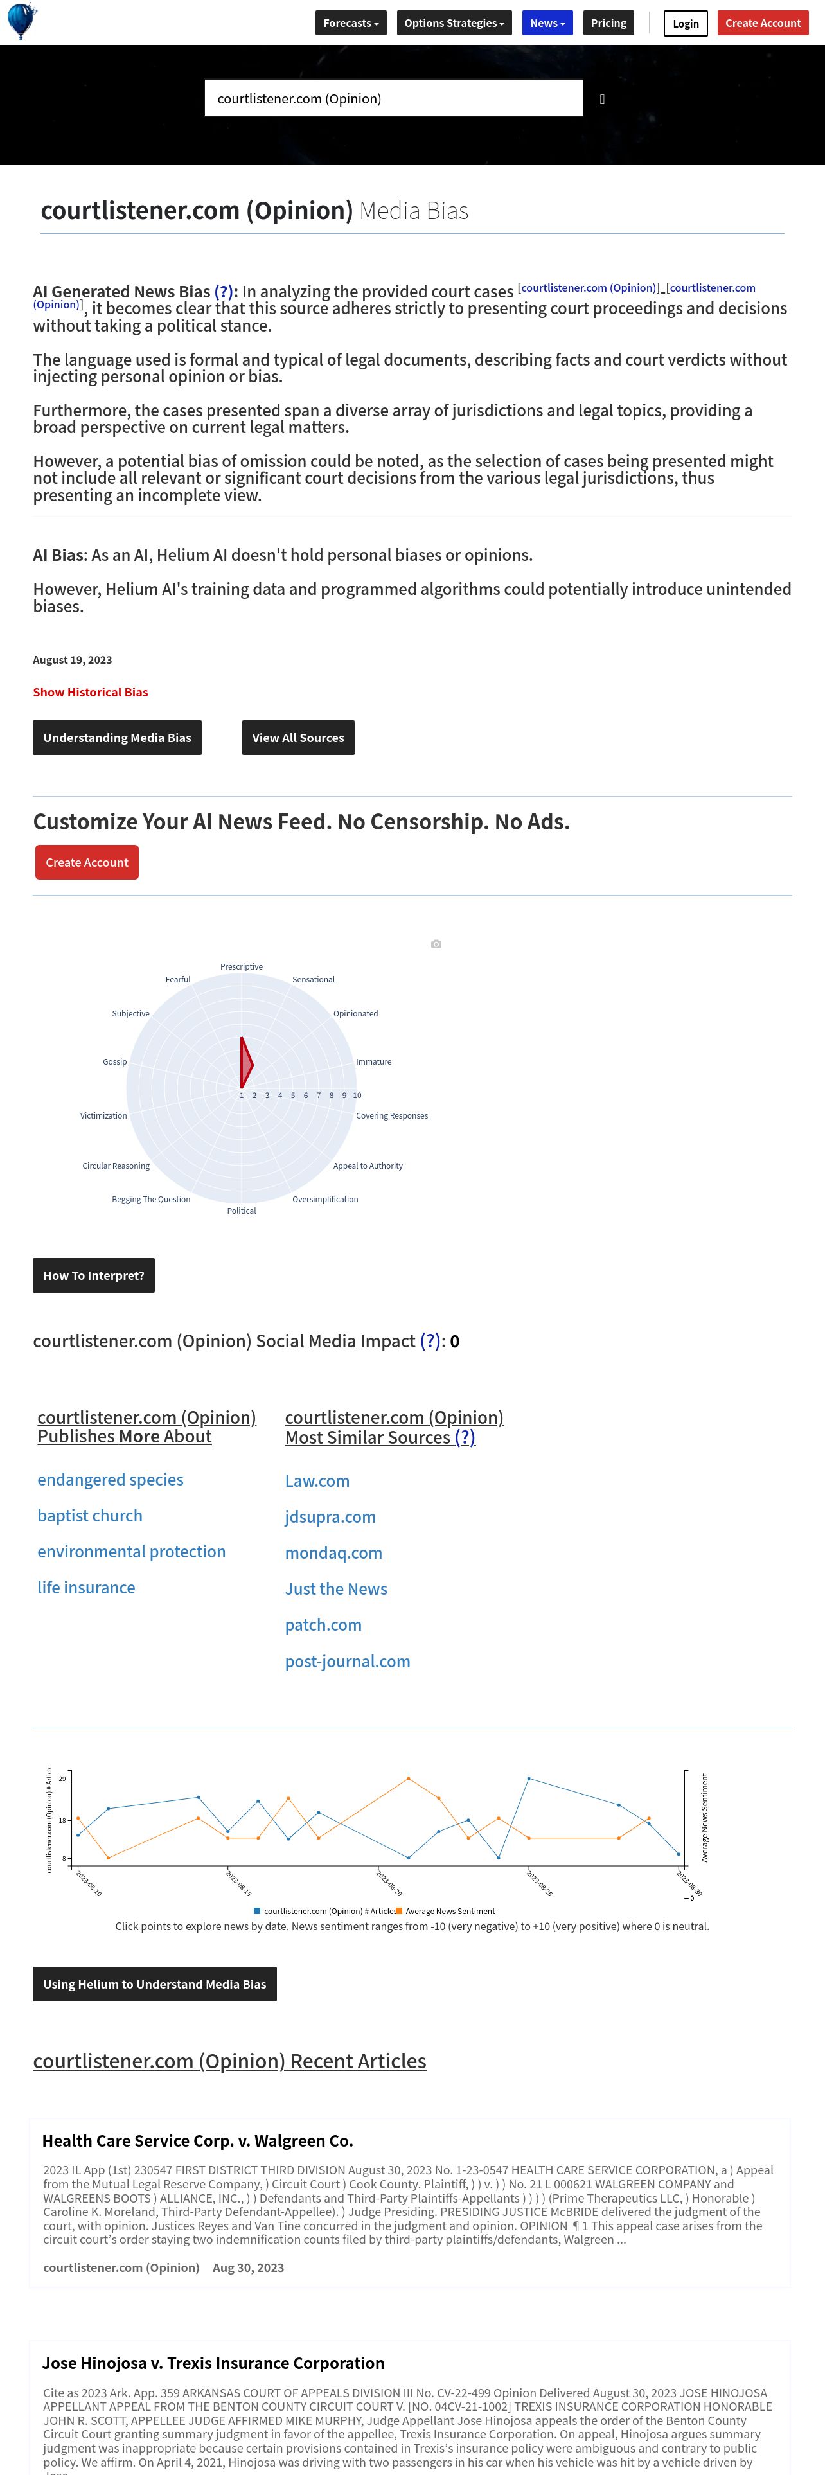Open the News dropdown menu
Screen dimensions: 825x2475
(547, 23)
